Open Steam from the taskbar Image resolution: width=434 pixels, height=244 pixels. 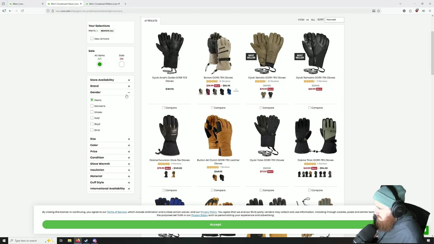pos(86,241)
